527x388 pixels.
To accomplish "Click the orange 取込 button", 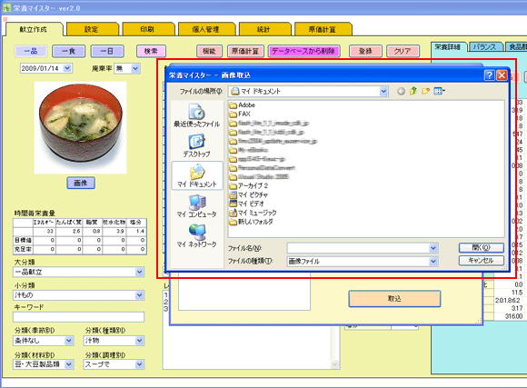I will (394, 299).
